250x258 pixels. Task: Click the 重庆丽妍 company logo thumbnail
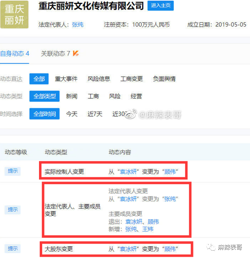coord(14,14)
